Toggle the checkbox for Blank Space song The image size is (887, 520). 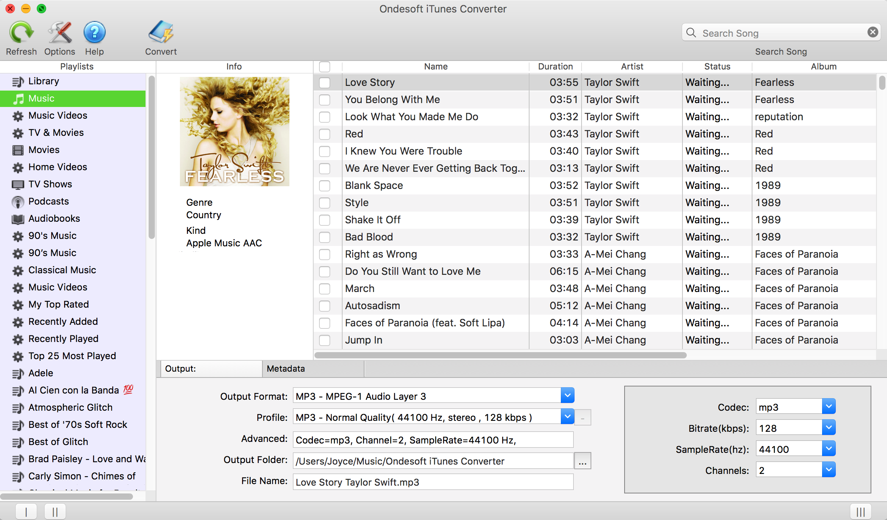tap(325, 185)
